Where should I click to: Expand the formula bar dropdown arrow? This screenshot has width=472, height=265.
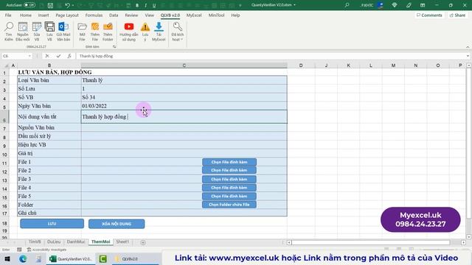[x=468, y=56]
